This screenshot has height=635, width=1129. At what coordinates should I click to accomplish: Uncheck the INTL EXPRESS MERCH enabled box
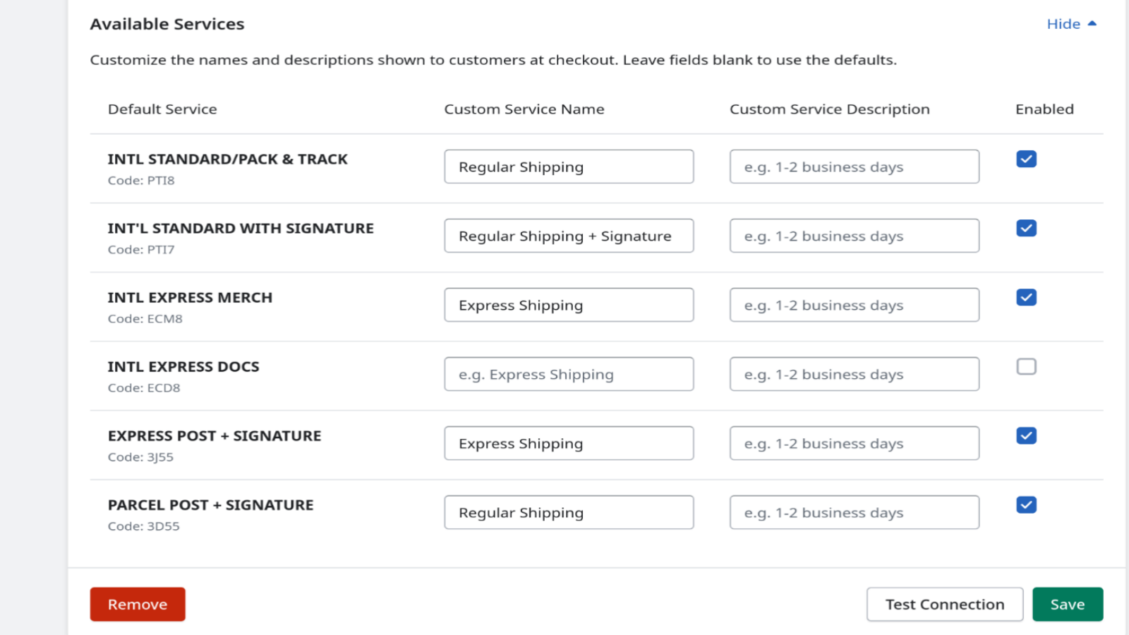click(1026, 297)
